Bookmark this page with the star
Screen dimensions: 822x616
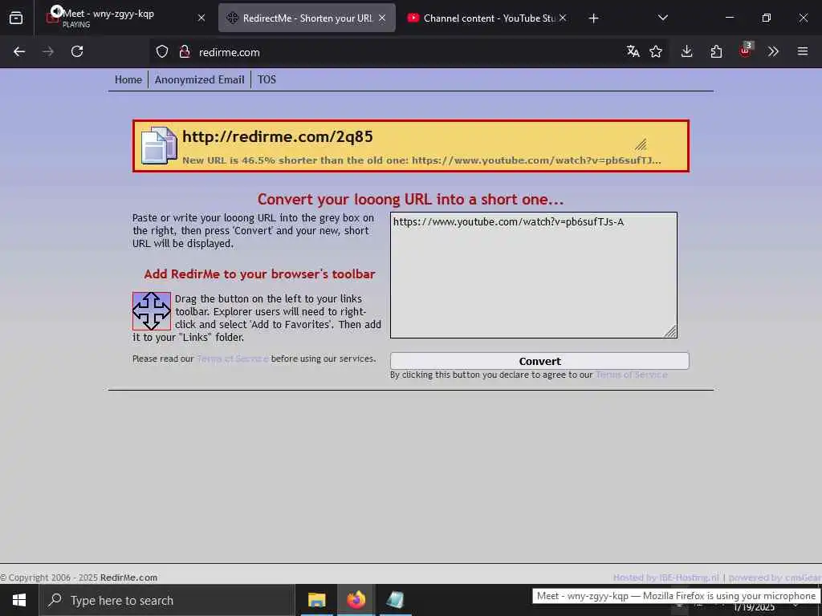[656, 51]
